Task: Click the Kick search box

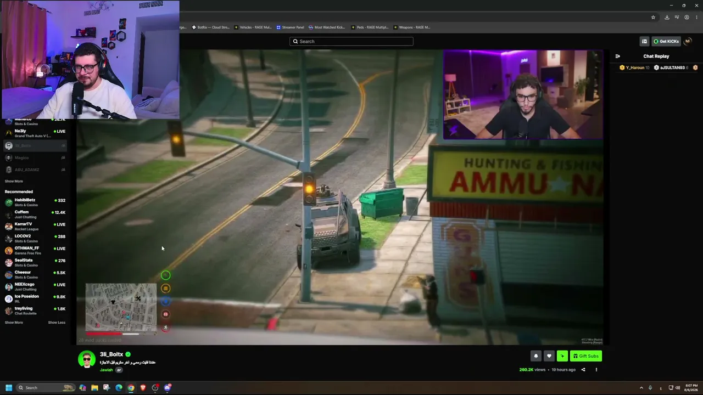Action: (x=351, y=41)
